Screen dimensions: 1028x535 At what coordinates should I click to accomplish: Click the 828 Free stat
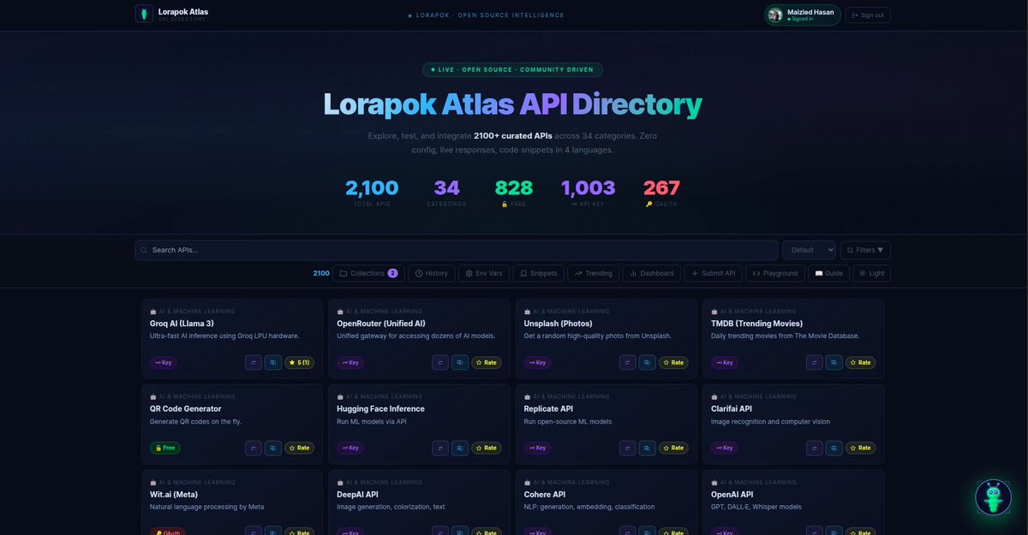click(x=514, y=193)
